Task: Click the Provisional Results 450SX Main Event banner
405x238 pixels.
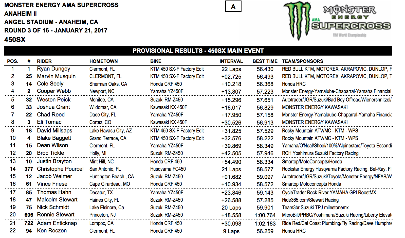Action: (198, 51)
